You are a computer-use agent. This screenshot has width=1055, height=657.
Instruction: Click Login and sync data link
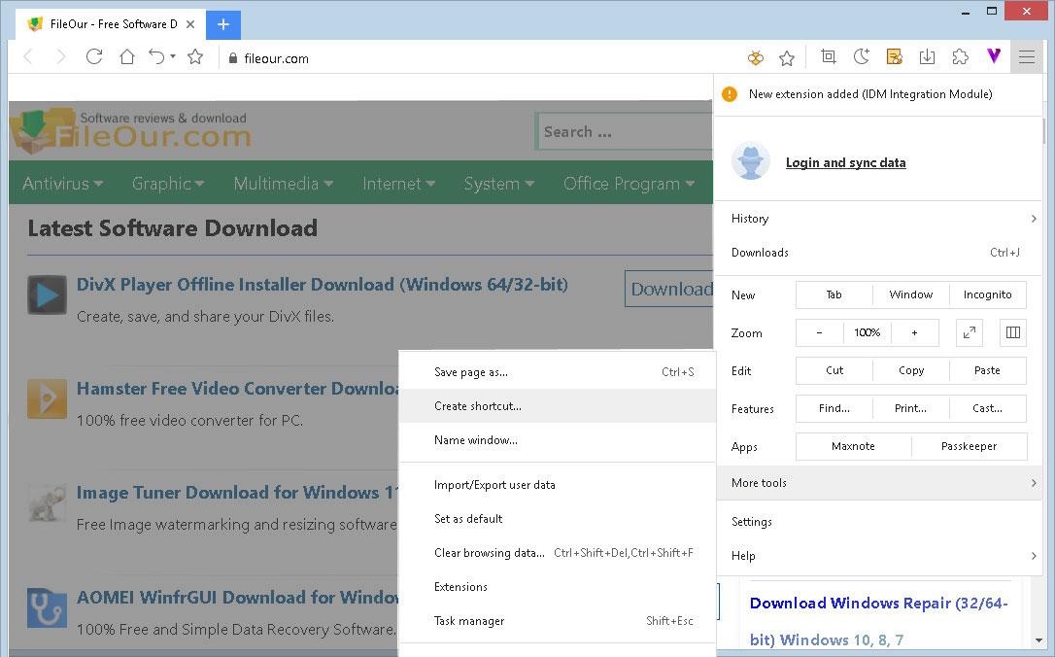click(846, 163)
